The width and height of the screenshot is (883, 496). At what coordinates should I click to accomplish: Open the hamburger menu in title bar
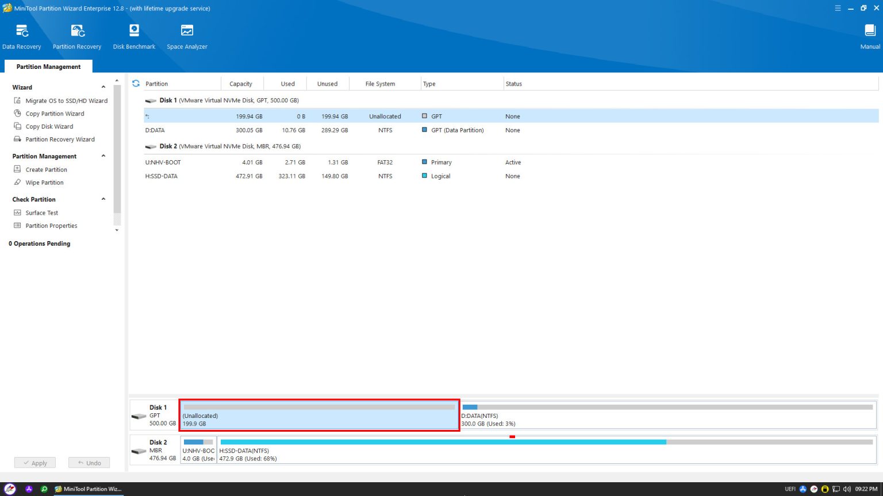pyautogui.click(x=838, y=8)
